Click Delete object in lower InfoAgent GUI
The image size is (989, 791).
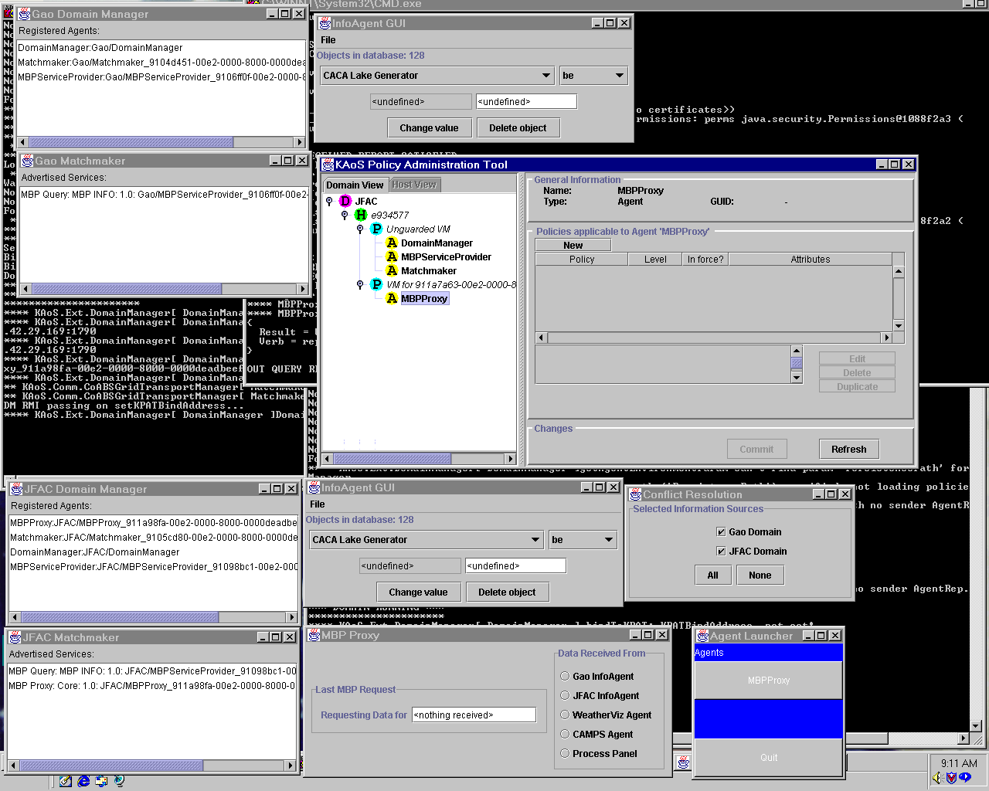point(507,592)
